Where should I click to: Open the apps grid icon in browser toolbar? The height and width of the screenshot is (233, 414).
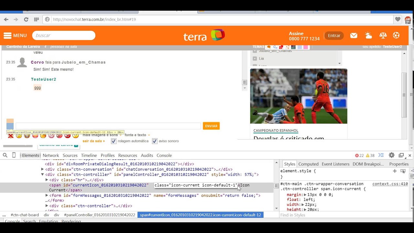pos(36,19)
